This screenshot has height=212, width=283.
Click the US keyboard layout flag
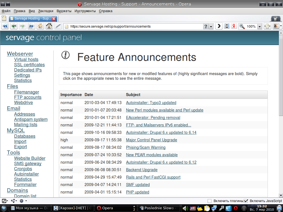click(x=193, y=208)
